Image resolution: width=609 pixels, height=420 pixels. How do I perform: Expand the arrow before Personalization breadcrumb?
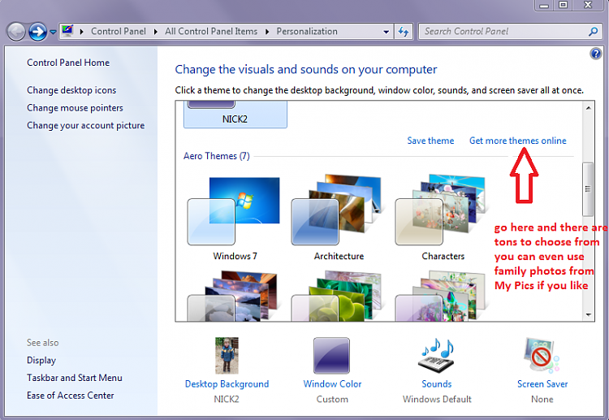pos(267,32)
